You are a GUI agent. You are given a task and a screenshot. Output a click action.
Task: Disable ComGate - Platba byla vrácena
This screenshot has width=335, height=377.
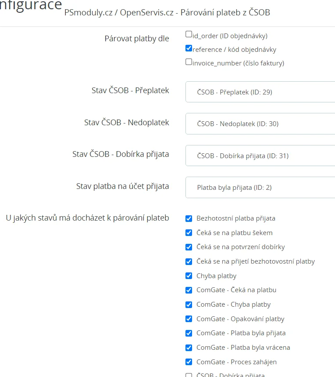(x=189, y=348)
